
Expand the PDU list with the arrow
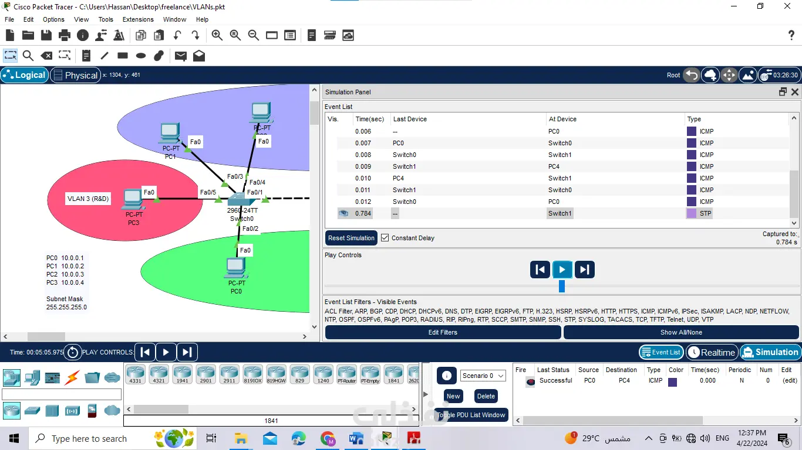pyautogui.click(x=426, y=394)
